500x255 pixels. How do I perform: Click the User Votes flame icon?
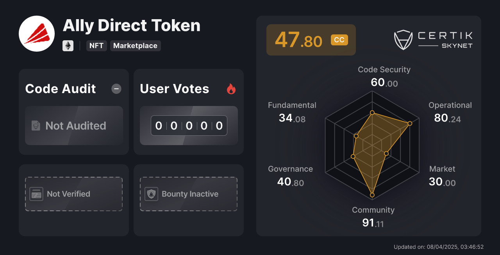coord(231,89)
